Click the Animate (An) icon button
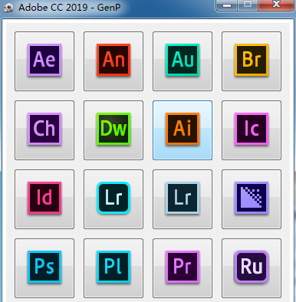The width and height of the screenshot is (296, 302). pyautogui.click(x=113, y=61)
